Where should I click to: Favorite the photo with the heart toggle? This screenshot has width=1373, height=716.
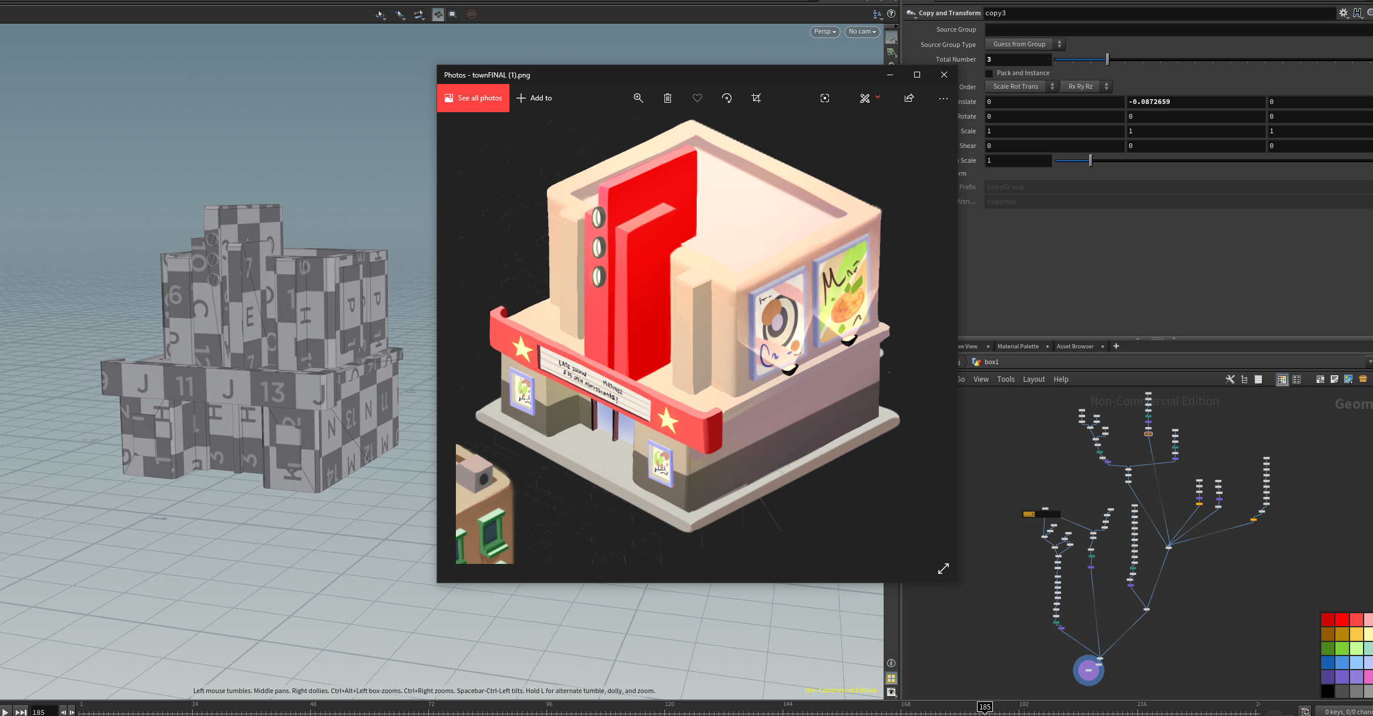tap(697, 98)
